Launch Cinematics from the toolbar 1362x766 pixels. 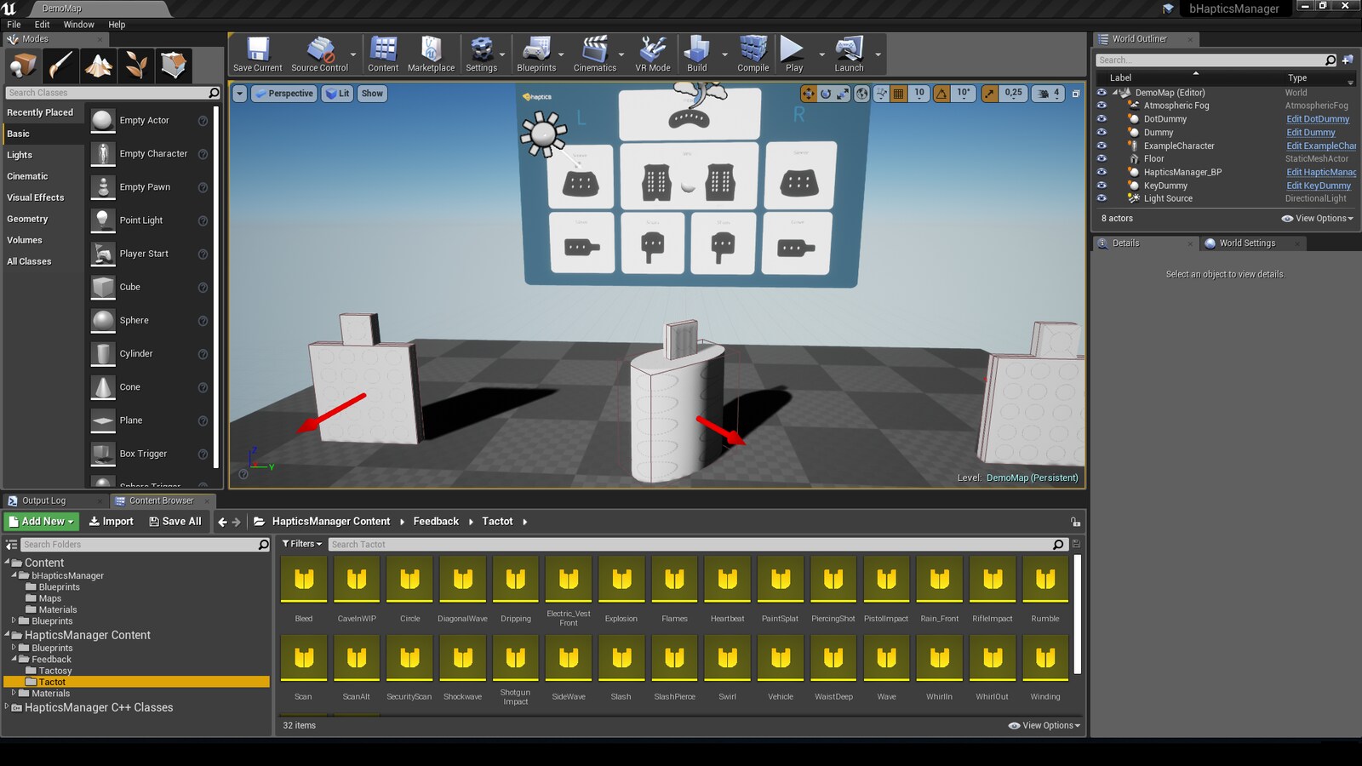point(594,53)
